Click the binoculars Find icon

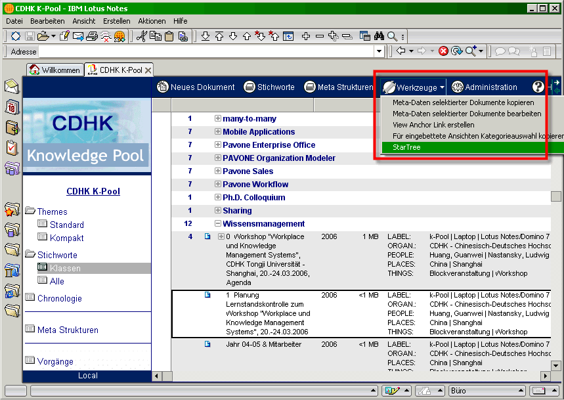(x=379, y=36)
